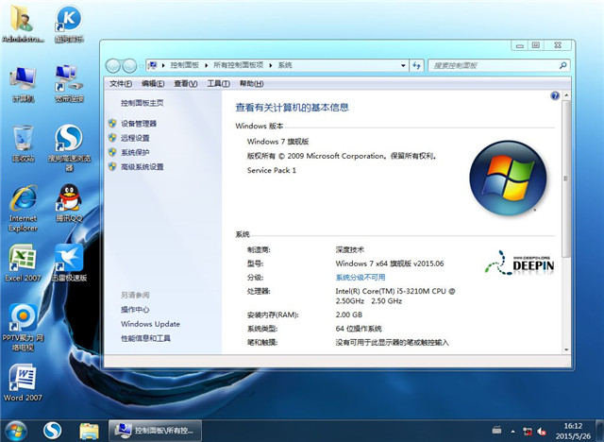Click the Show Desktop strip on the taskbar

pyautogui.click(x=601, y=431)
